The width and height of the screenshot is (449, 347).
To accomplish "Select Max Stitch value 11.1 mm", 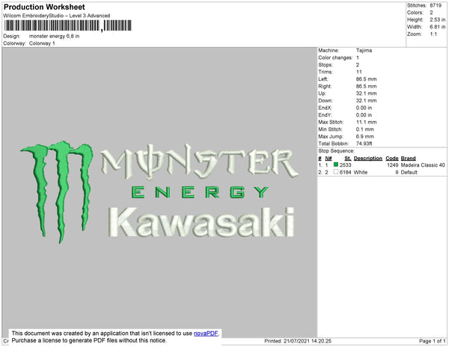I will (x=367, y=122).
